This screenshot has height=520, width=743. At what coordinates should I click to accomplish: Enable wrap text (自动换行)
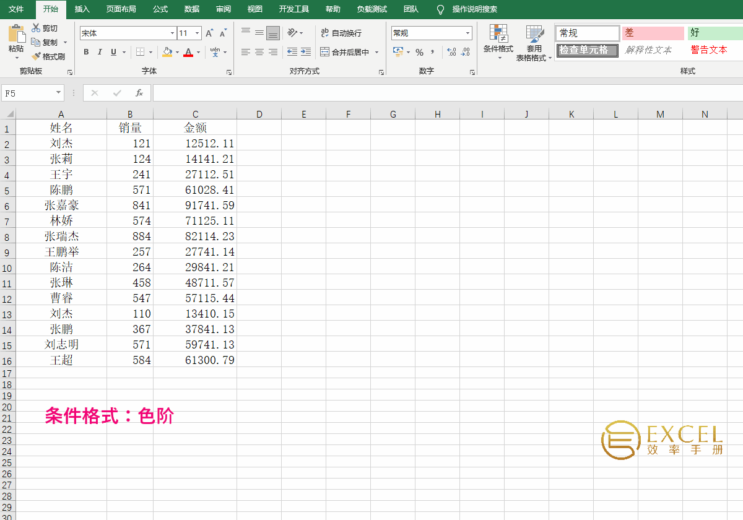coord(341,33)
